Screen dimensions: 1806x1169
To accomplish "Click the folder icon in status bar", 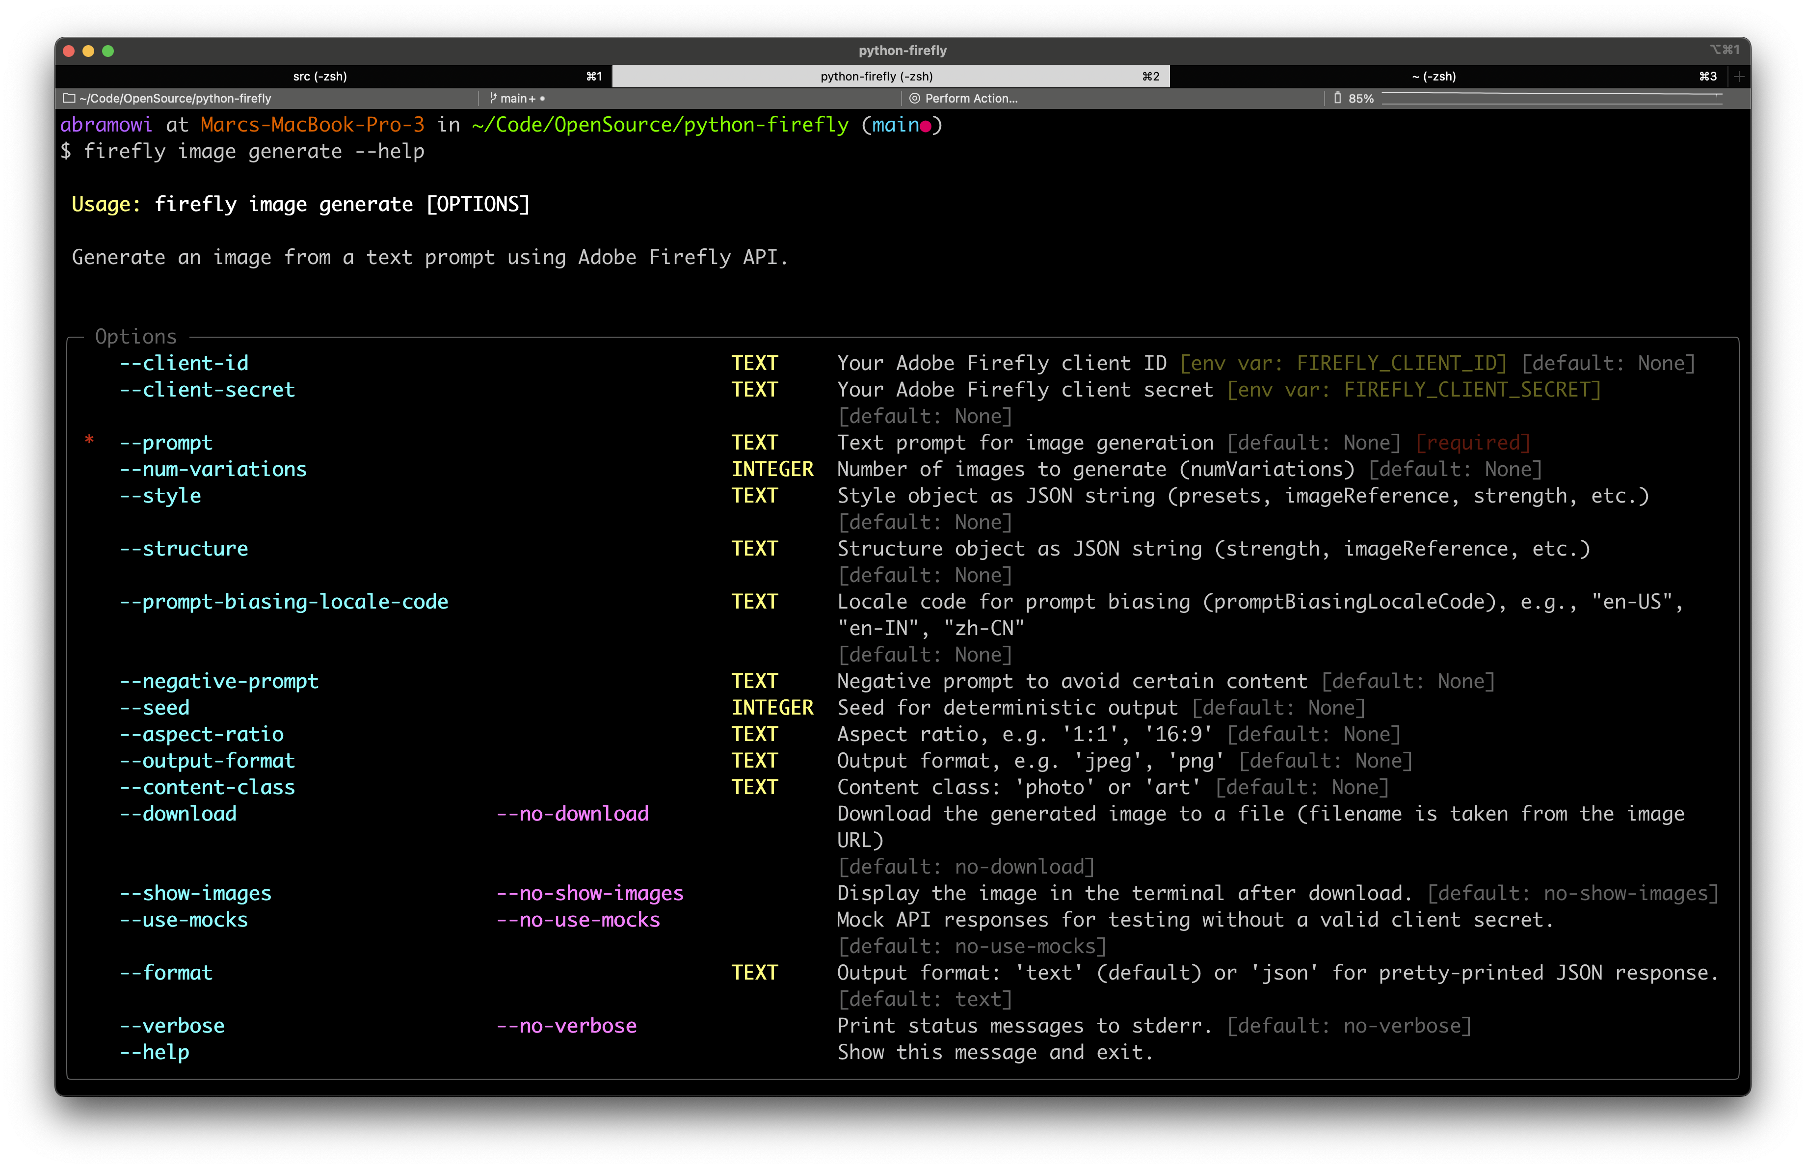I will [x=69, y=98].
